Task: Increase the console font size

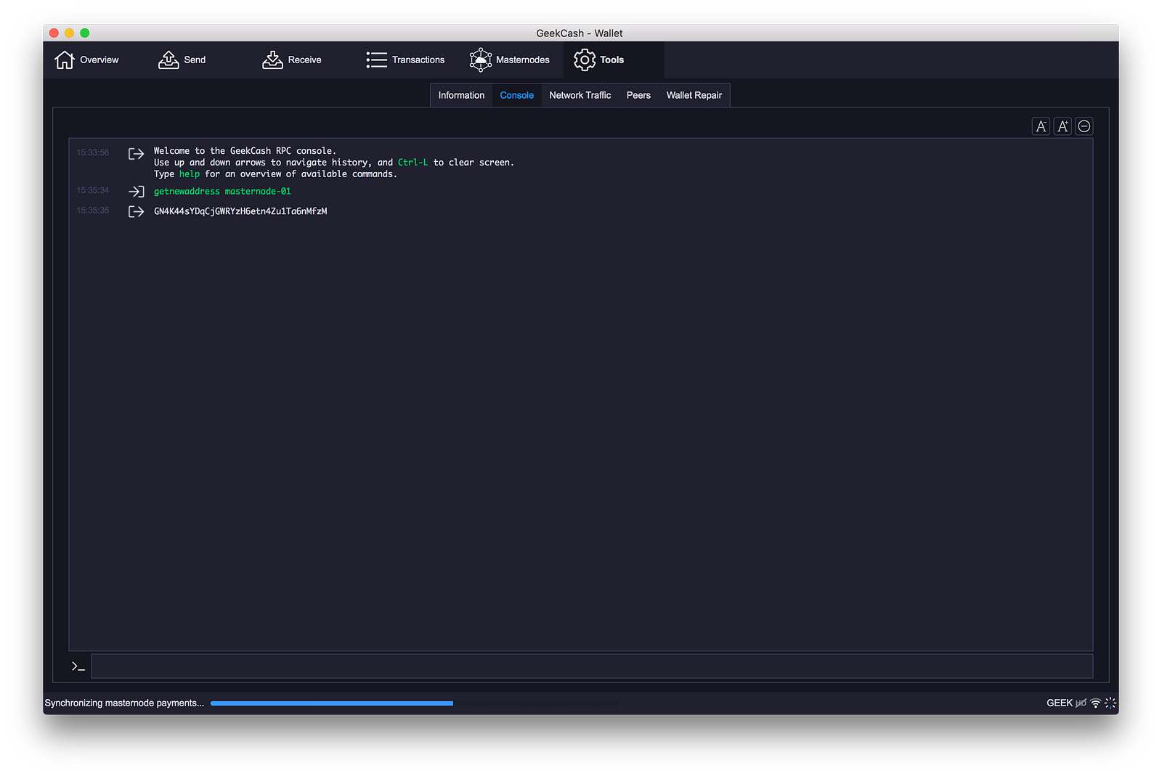Action: 1063,126
